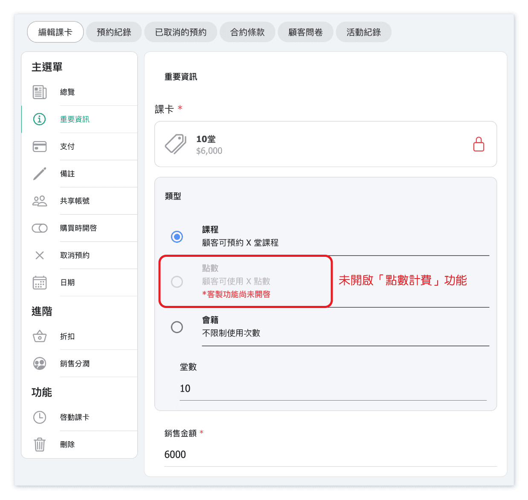Click the 備註 pencil icon
Viewport: 528px width, 500px height.
40,174
